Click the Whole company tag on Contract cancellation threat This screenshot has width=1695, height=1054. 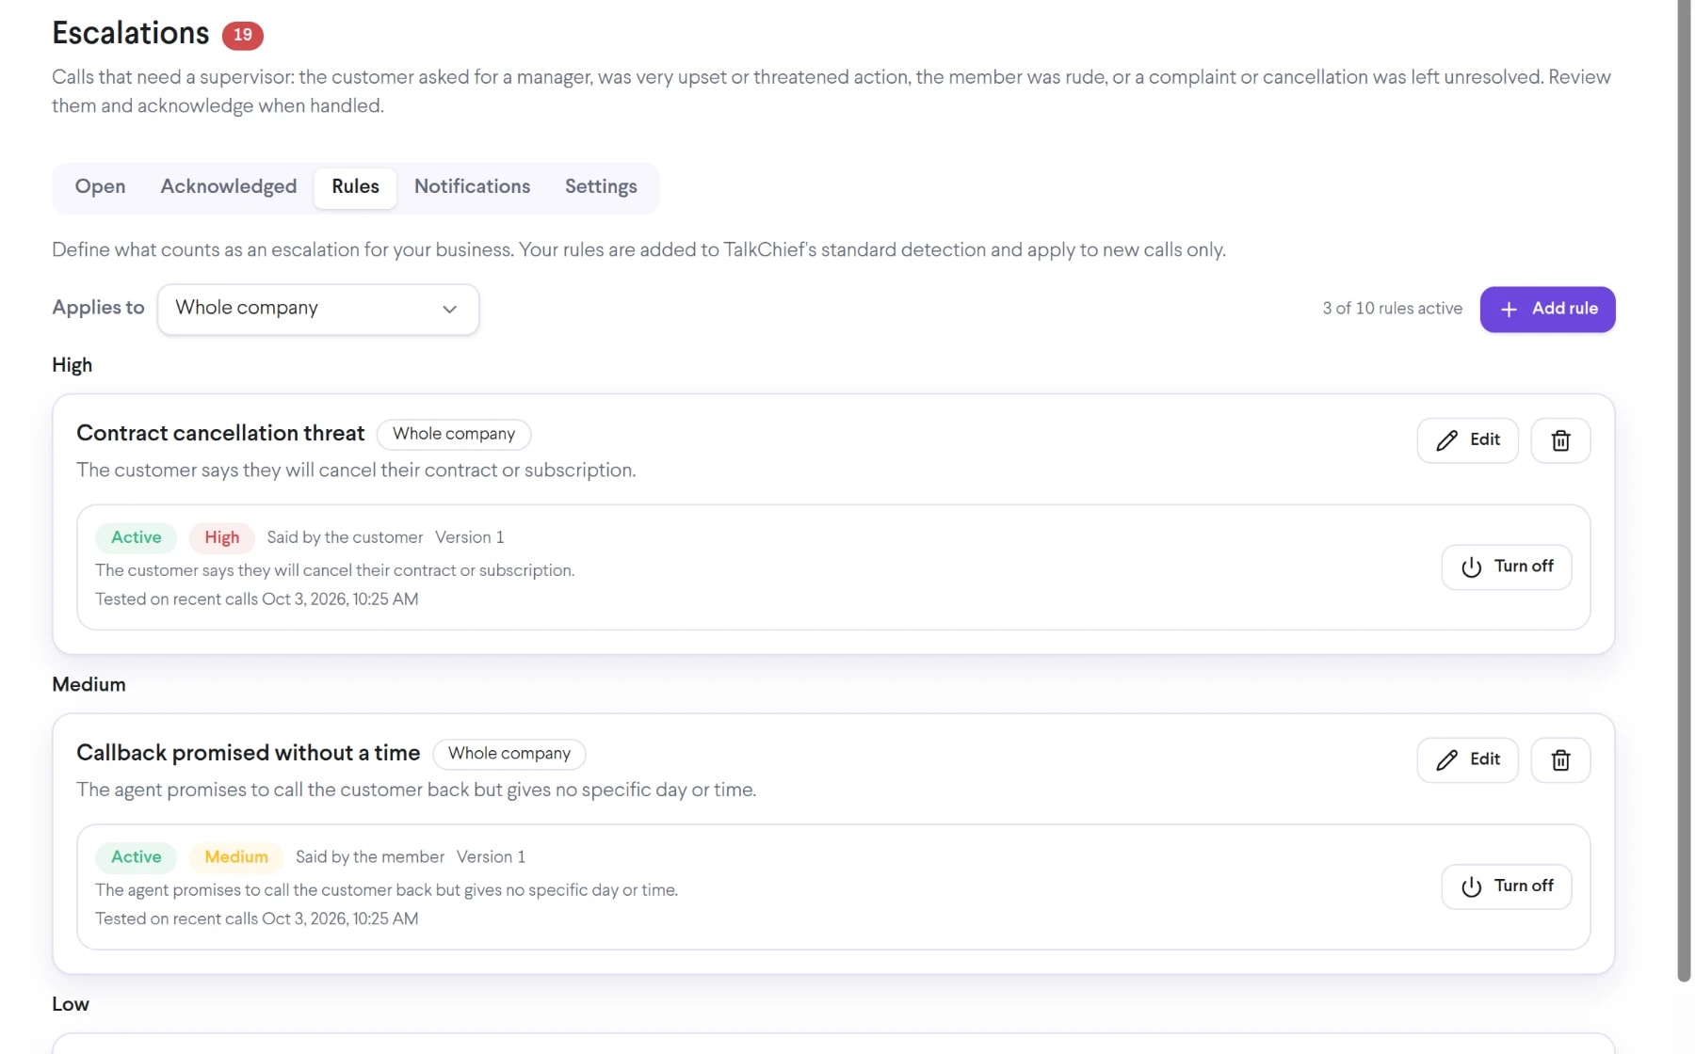point(454,434)
